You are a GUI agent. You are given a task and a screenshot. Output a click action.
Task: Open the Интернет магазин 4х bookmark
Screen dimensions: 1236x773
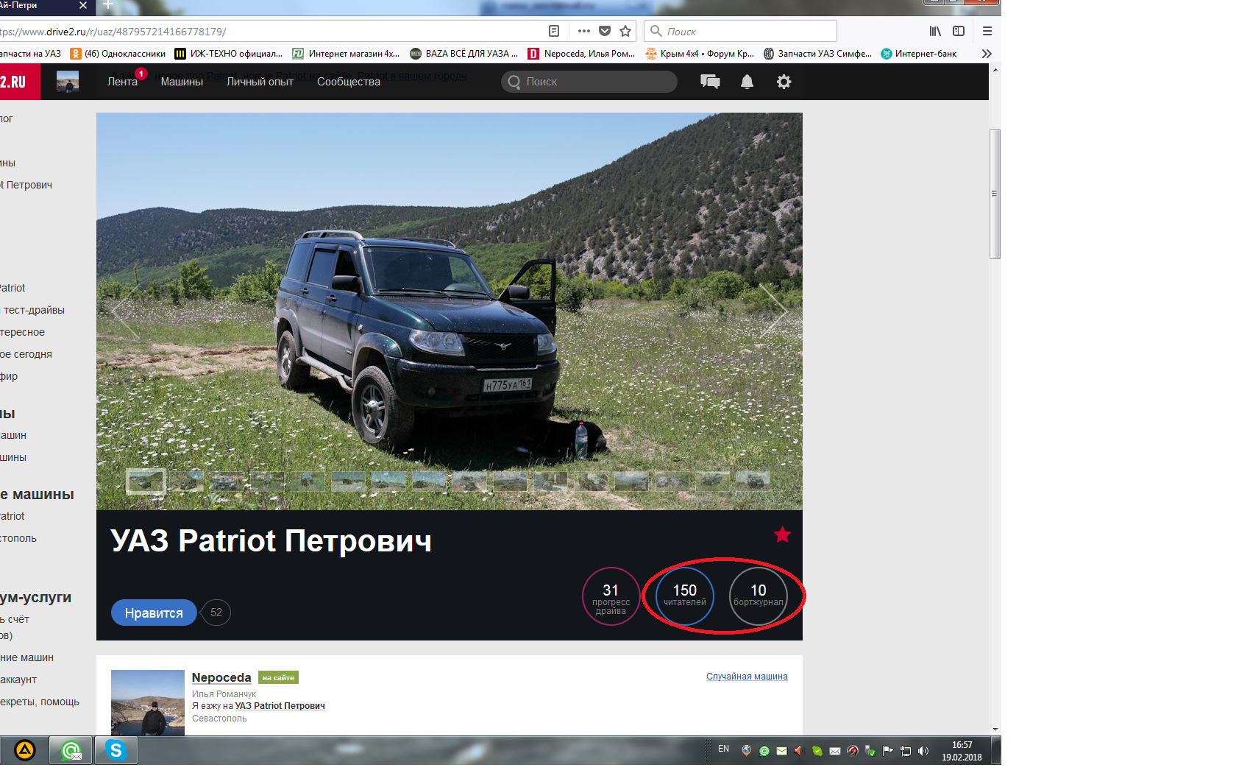[x=346, y=54]
